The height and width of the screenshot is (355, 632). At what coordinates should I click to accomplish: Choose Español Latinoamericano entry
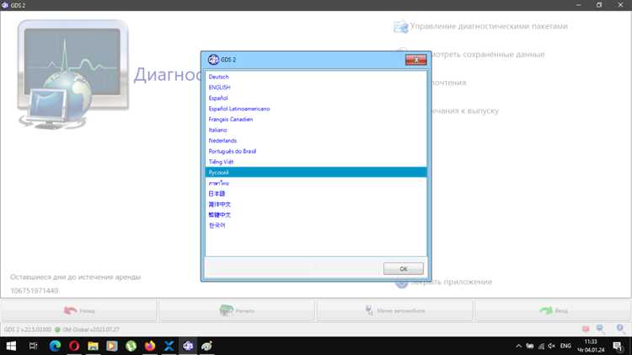tap(316, 109)
